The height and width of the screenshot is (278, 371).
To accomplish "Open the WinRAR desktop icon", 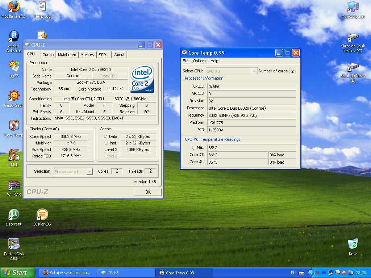I will tap(14, 185).
